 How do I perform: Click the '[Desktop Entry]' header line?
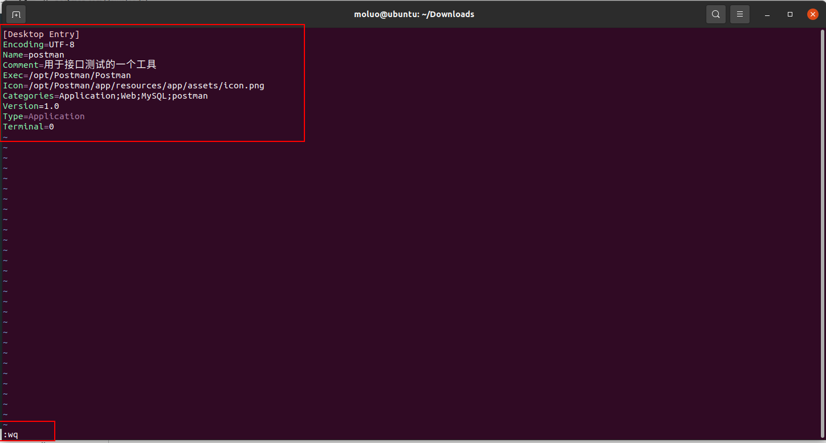coord(41,34)
